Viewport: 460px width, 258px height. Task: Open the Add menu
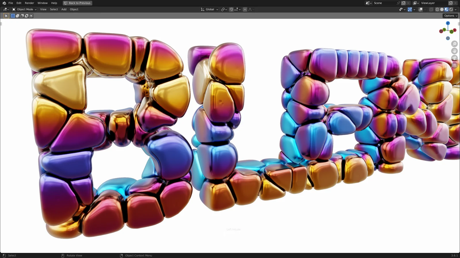coord(64,9)
